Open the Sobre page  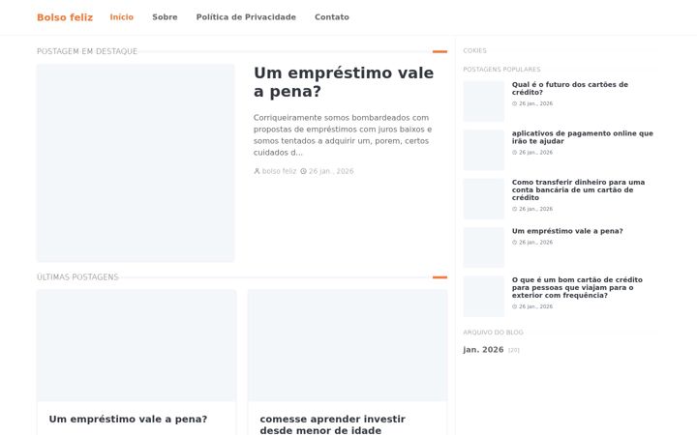coord(165,16)
